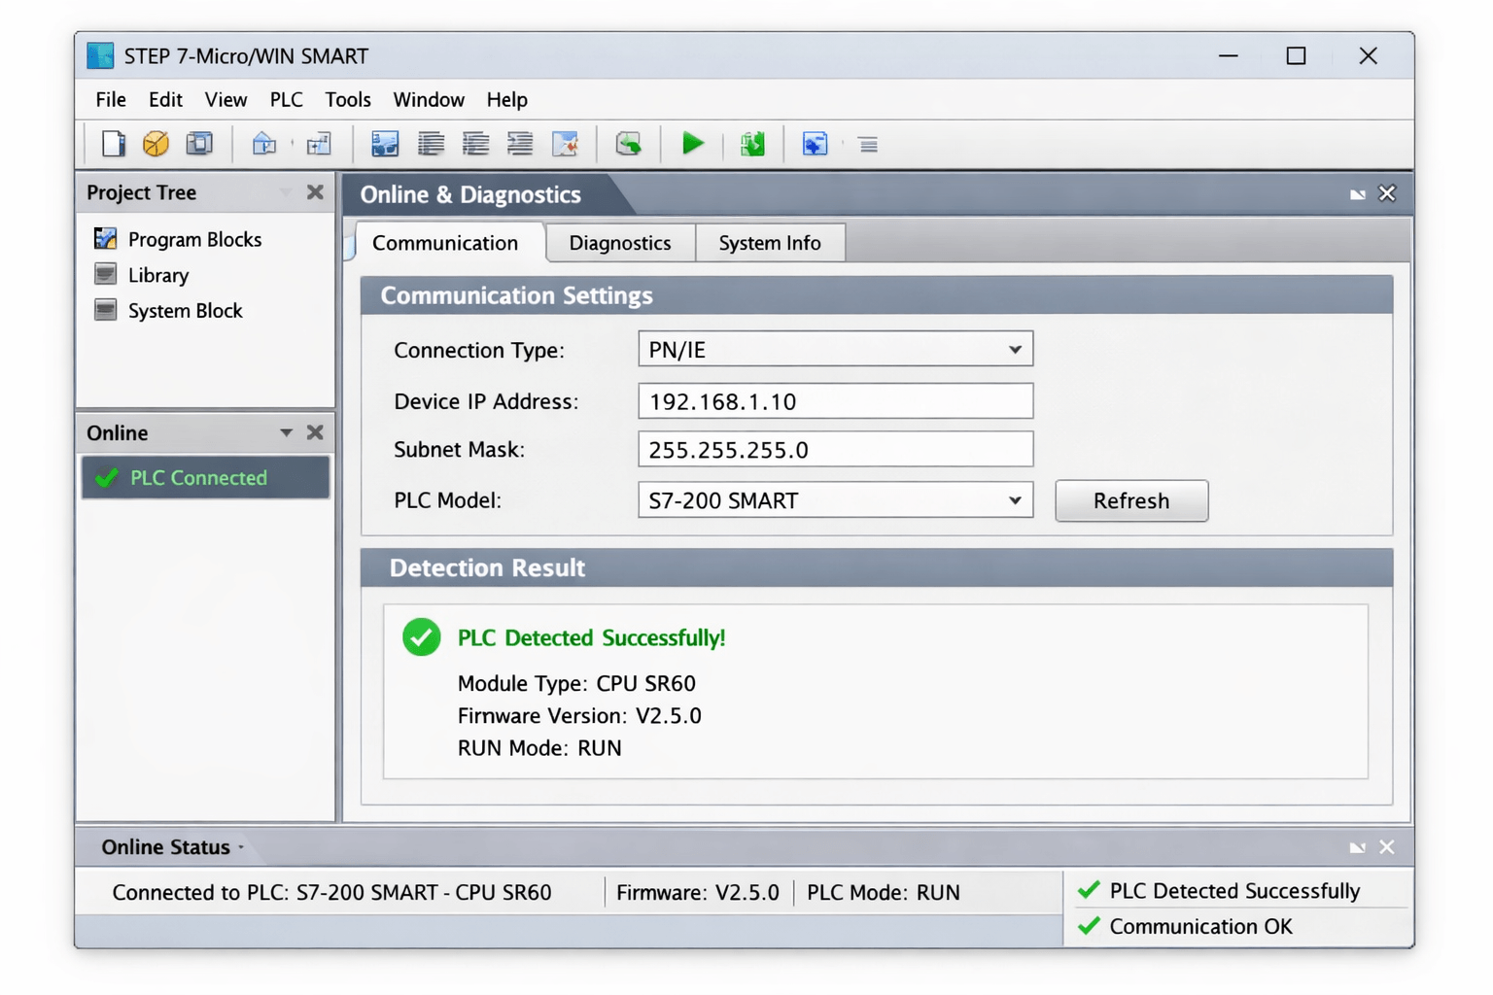Open the View menu
The width and height of the screenshot is (1493, 995).
pos(226,99)
